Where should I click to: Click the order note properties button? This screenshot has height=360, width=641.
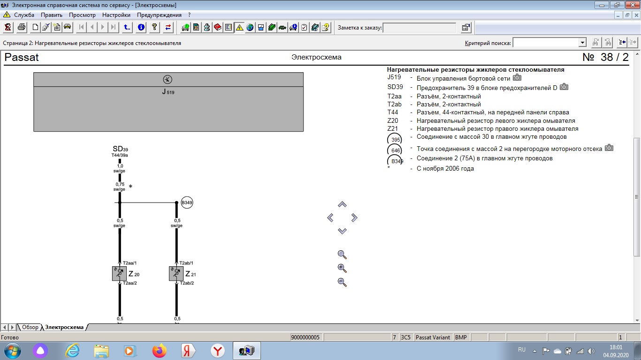click(x=465, y=28)
